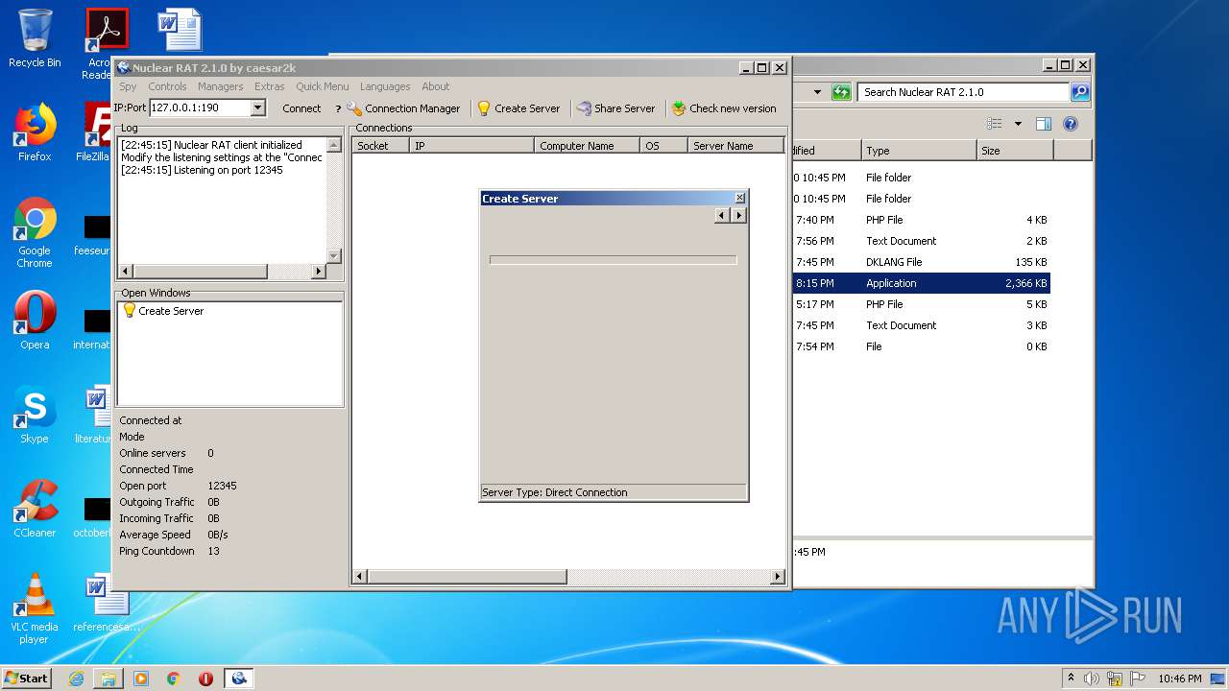Sort Explorer files by Size column
This screenshot has height=691, width=1229.
click(1015, 151)
